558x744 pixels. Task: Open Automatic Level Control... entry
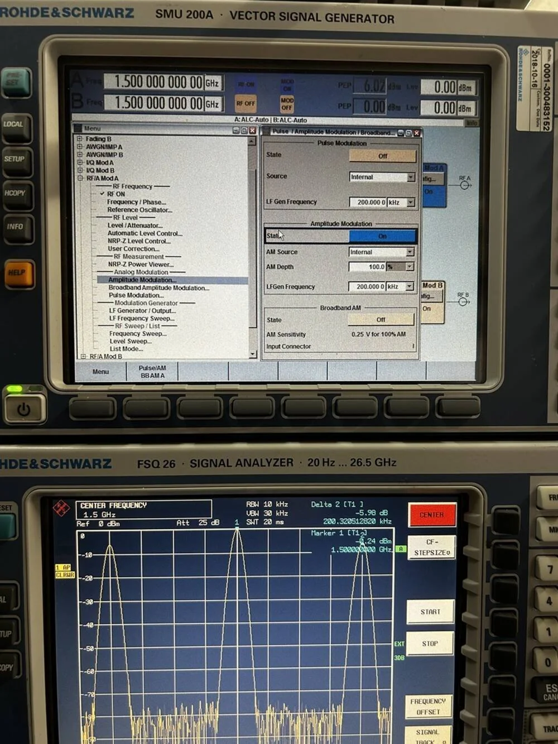(145, 233)
